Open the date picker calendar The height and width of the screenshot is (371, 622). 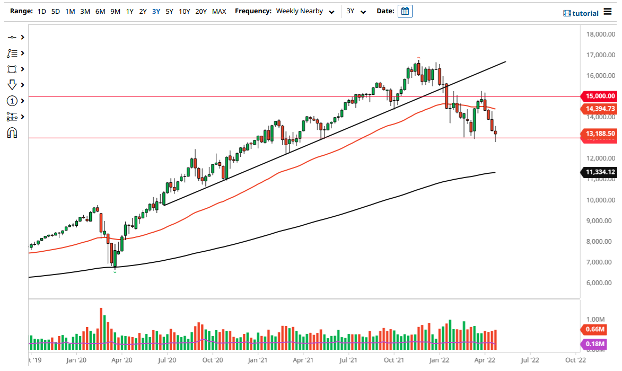(405, 11)
